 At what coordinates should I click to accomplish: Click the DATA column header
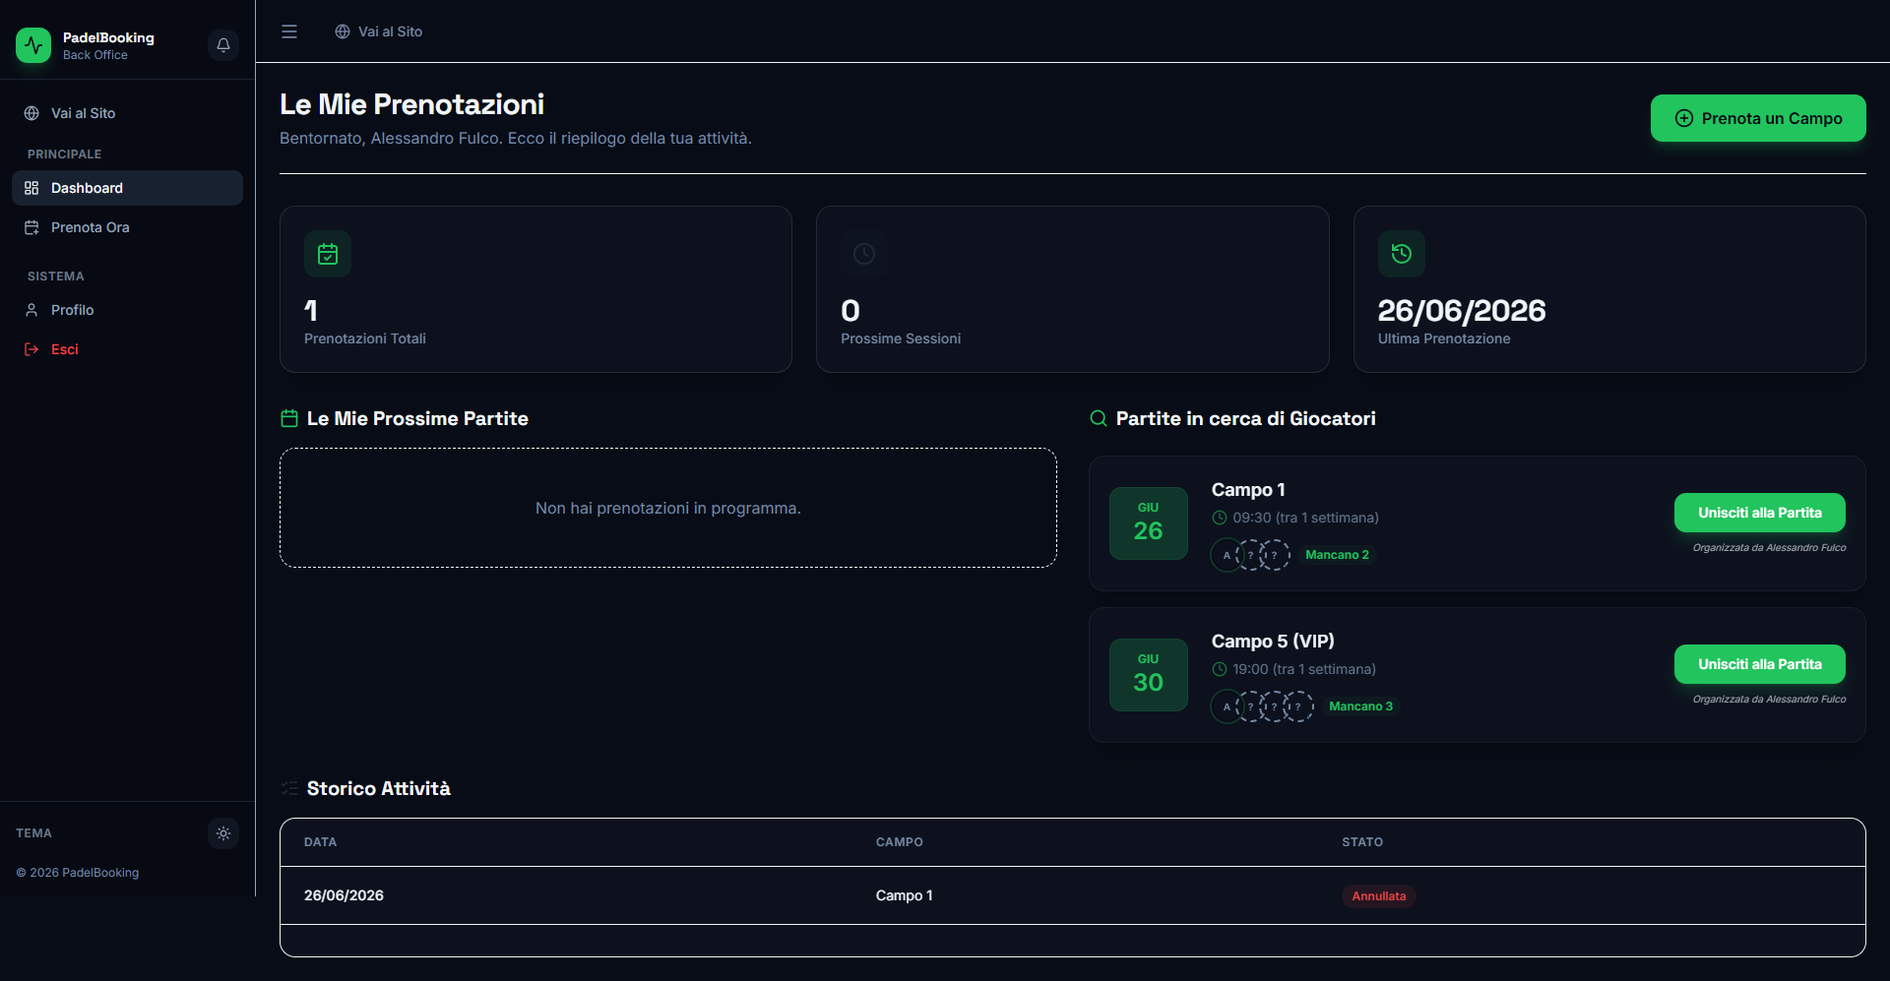pos(320,842)
